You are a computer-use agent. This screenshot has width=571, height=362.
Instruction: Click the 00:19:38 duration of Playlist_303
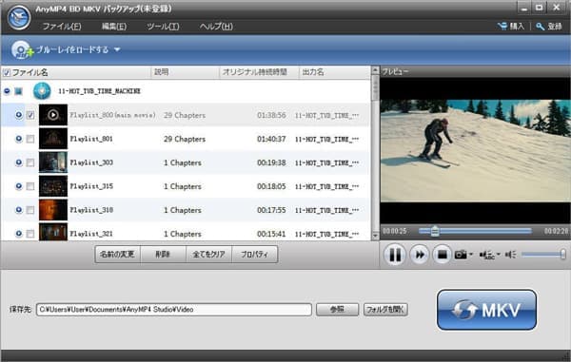[271, 162]
